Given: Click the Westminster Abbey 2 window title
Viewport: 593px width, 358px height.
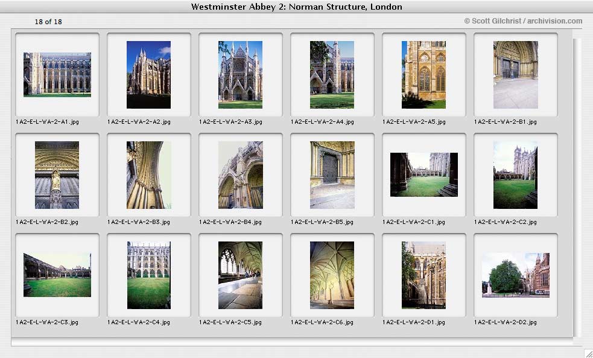Looking at the screenshot, I should [x=297, y=7].
